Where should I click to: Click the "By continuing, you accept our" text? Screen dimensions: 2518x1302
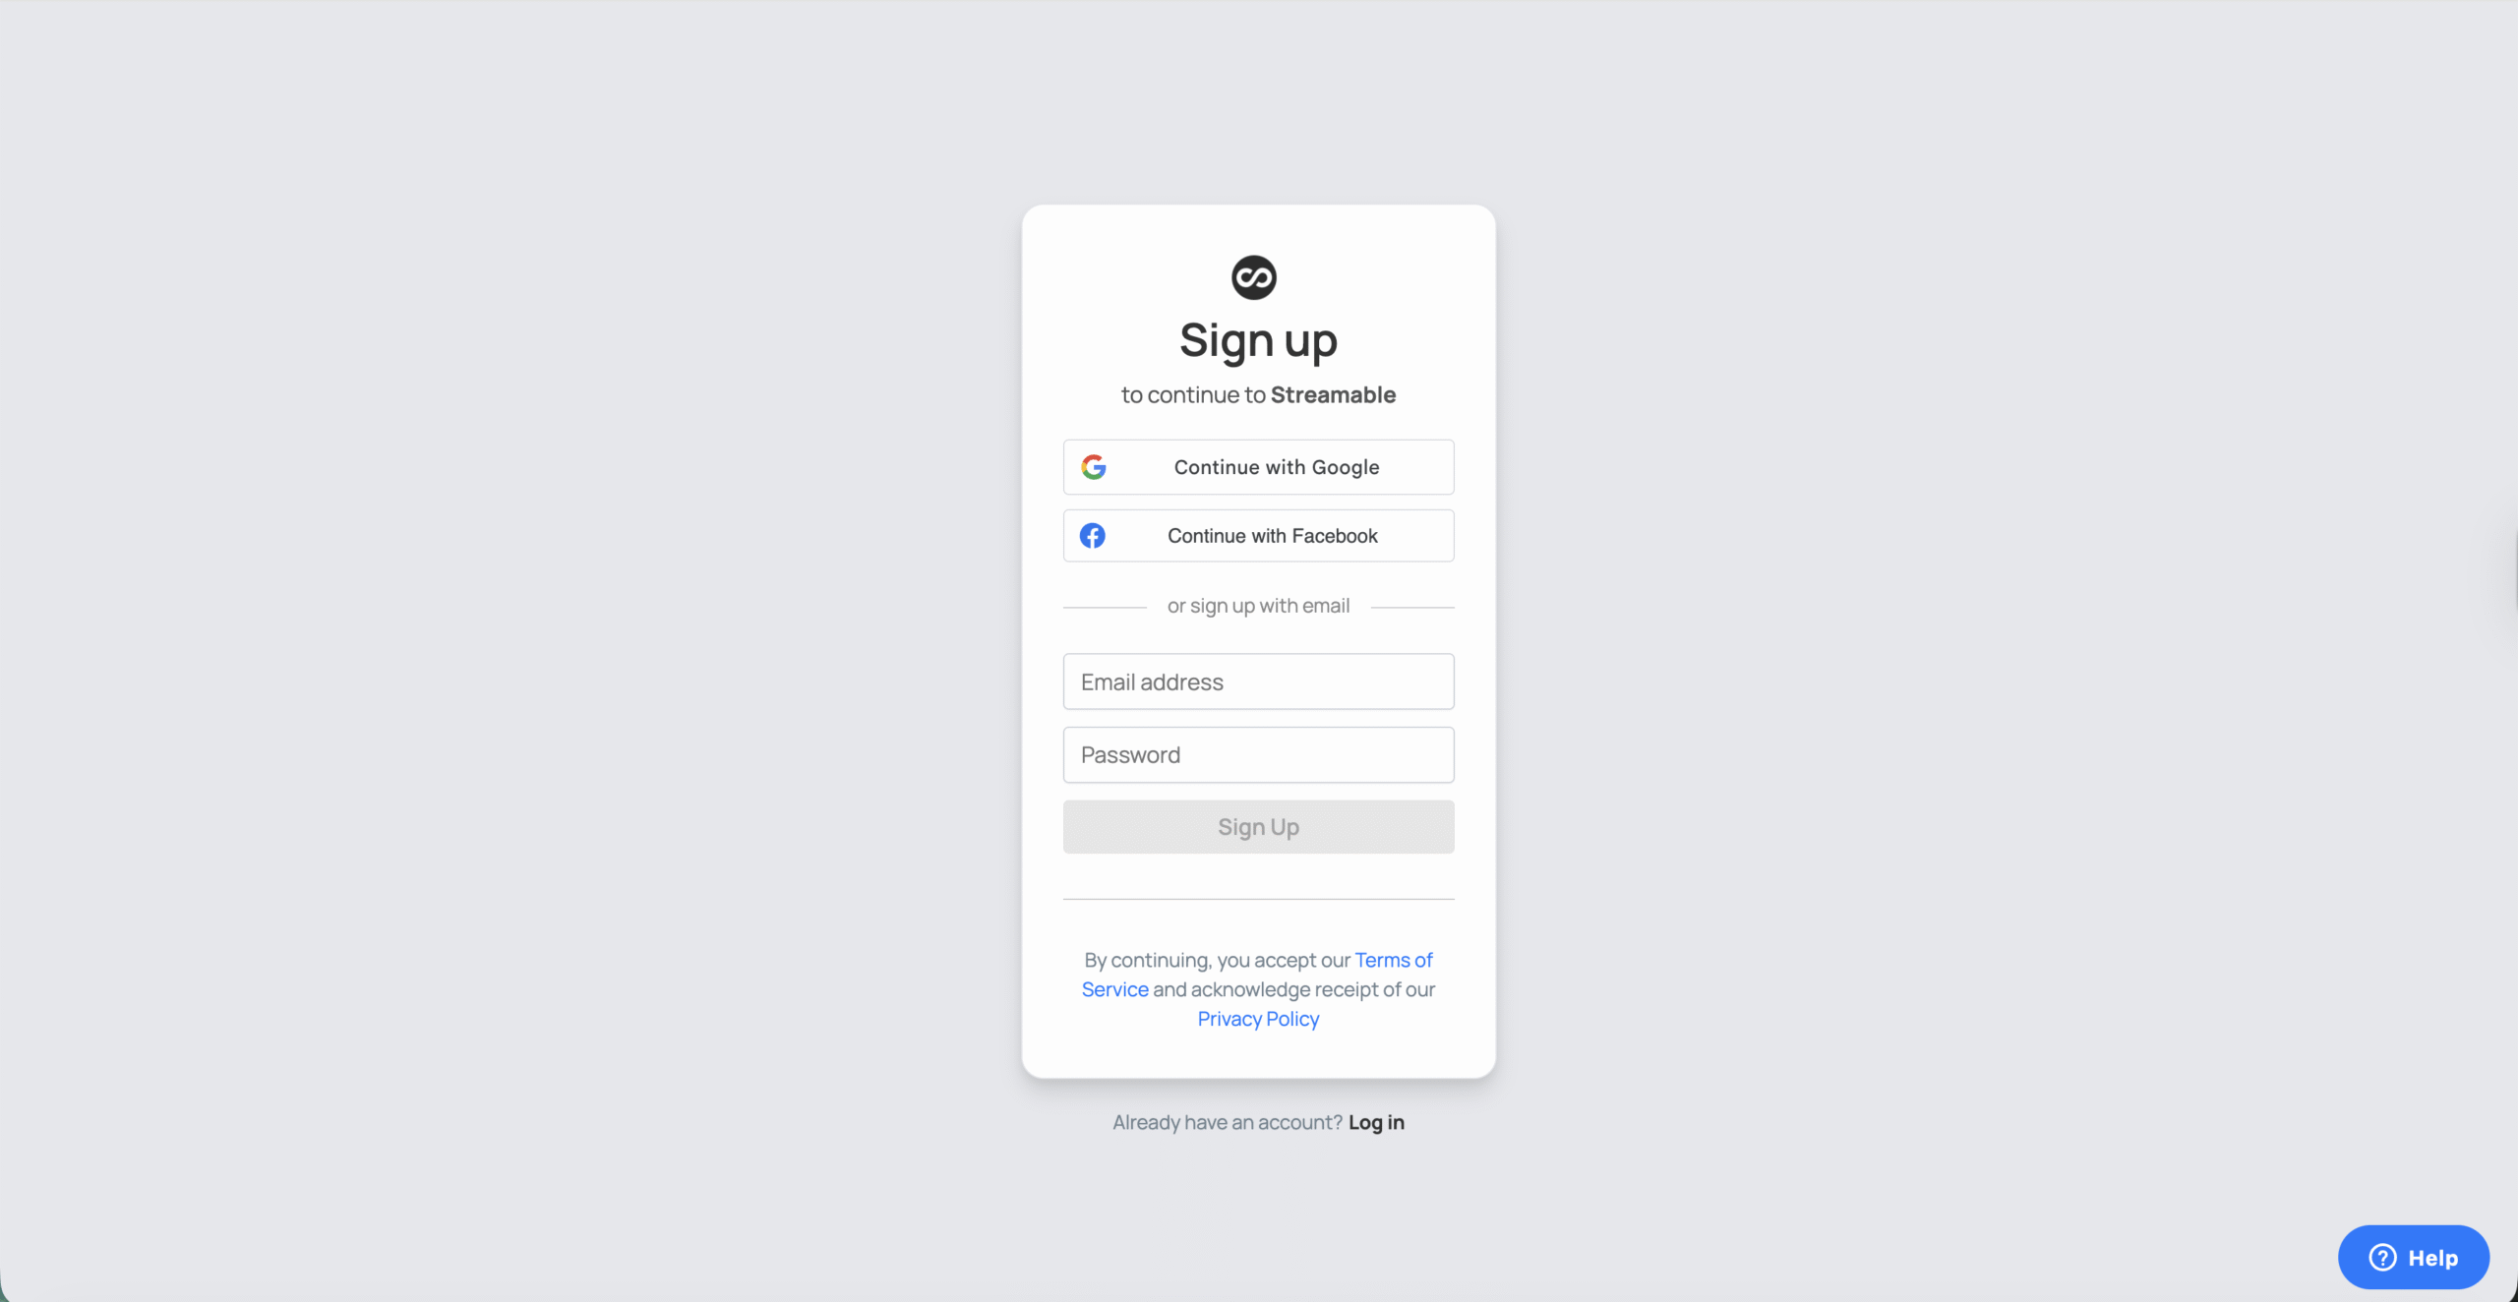coord(1218,961)
